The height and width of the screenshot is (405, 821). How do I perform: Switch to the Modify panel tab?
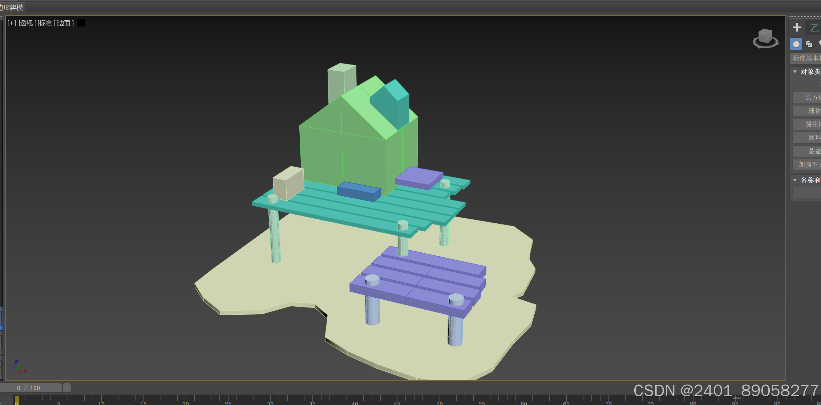[814, 28]
